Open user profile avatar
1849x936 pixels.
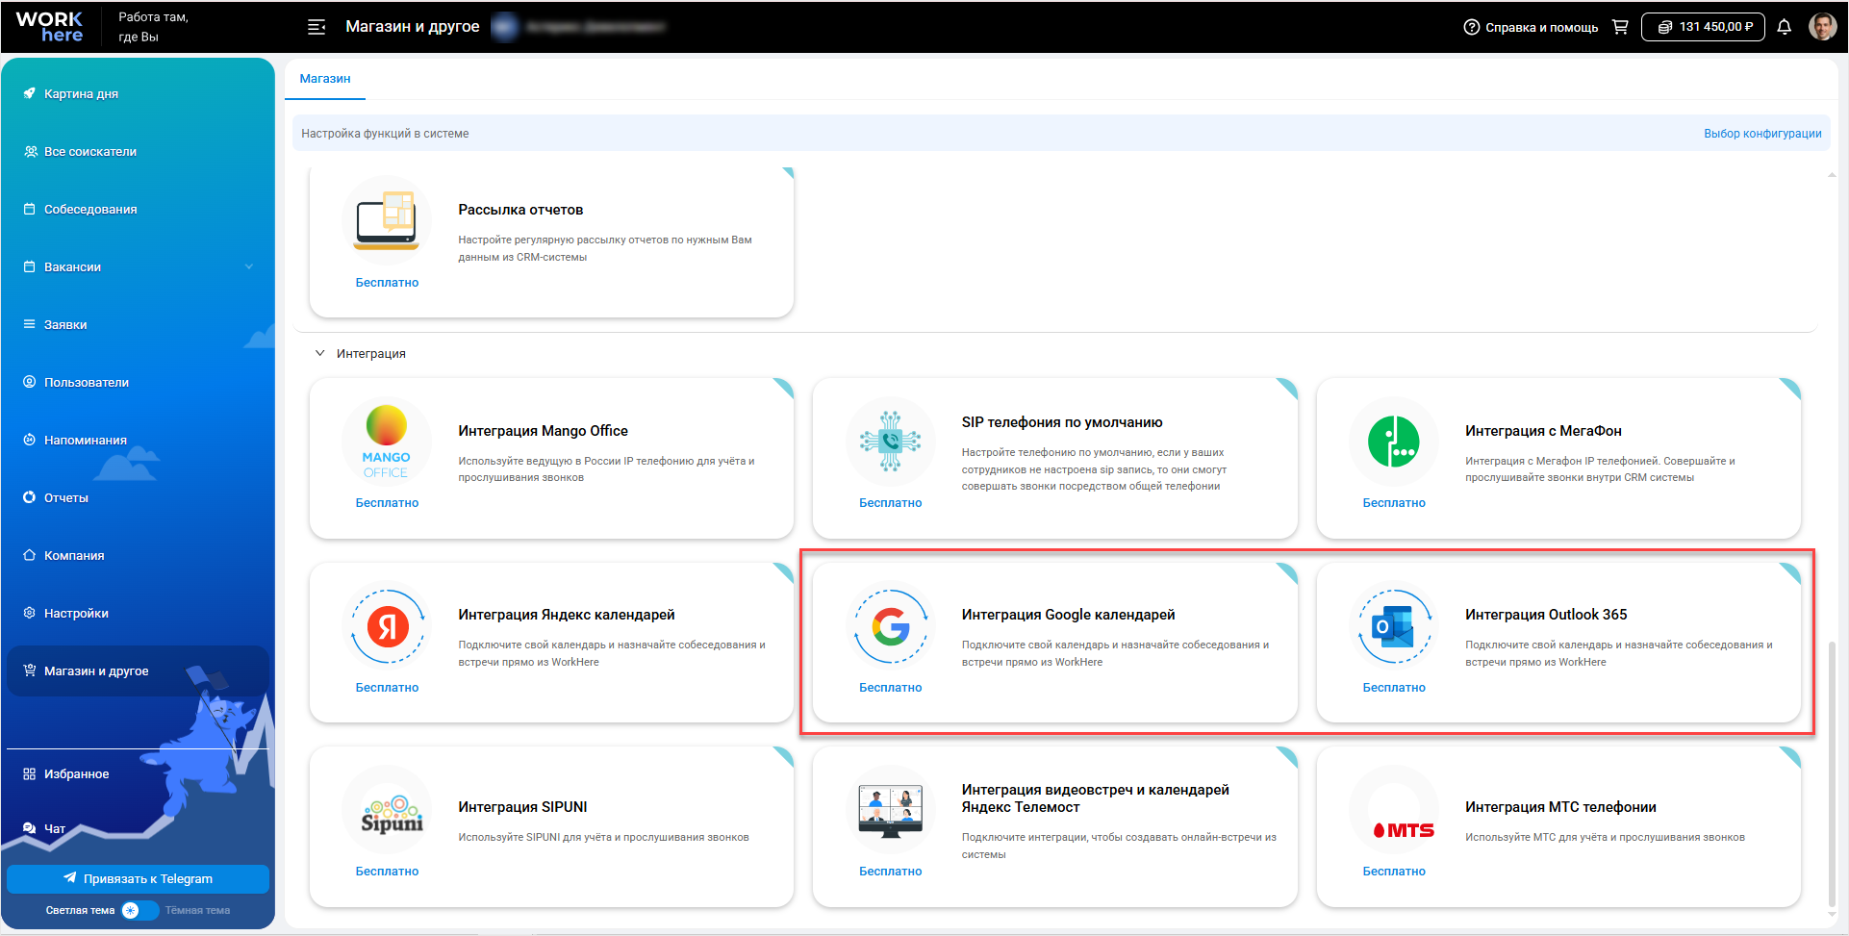tap(1822, 26)
